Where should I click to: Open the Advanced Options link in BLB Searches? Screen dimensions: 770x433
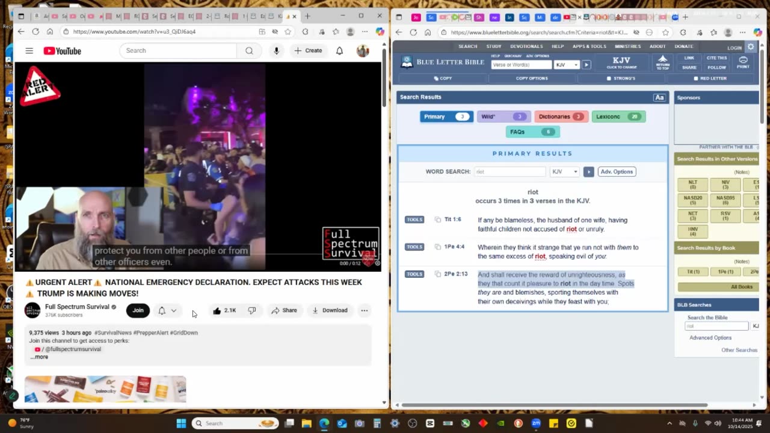(710, 338)
